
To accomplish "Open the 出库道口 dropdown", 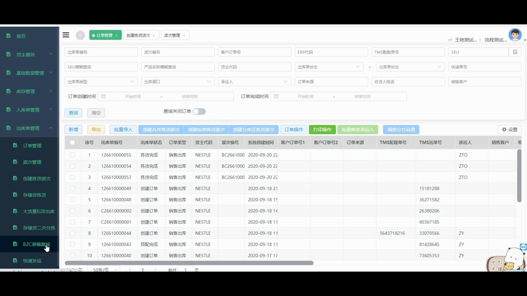I will point(178,82).
